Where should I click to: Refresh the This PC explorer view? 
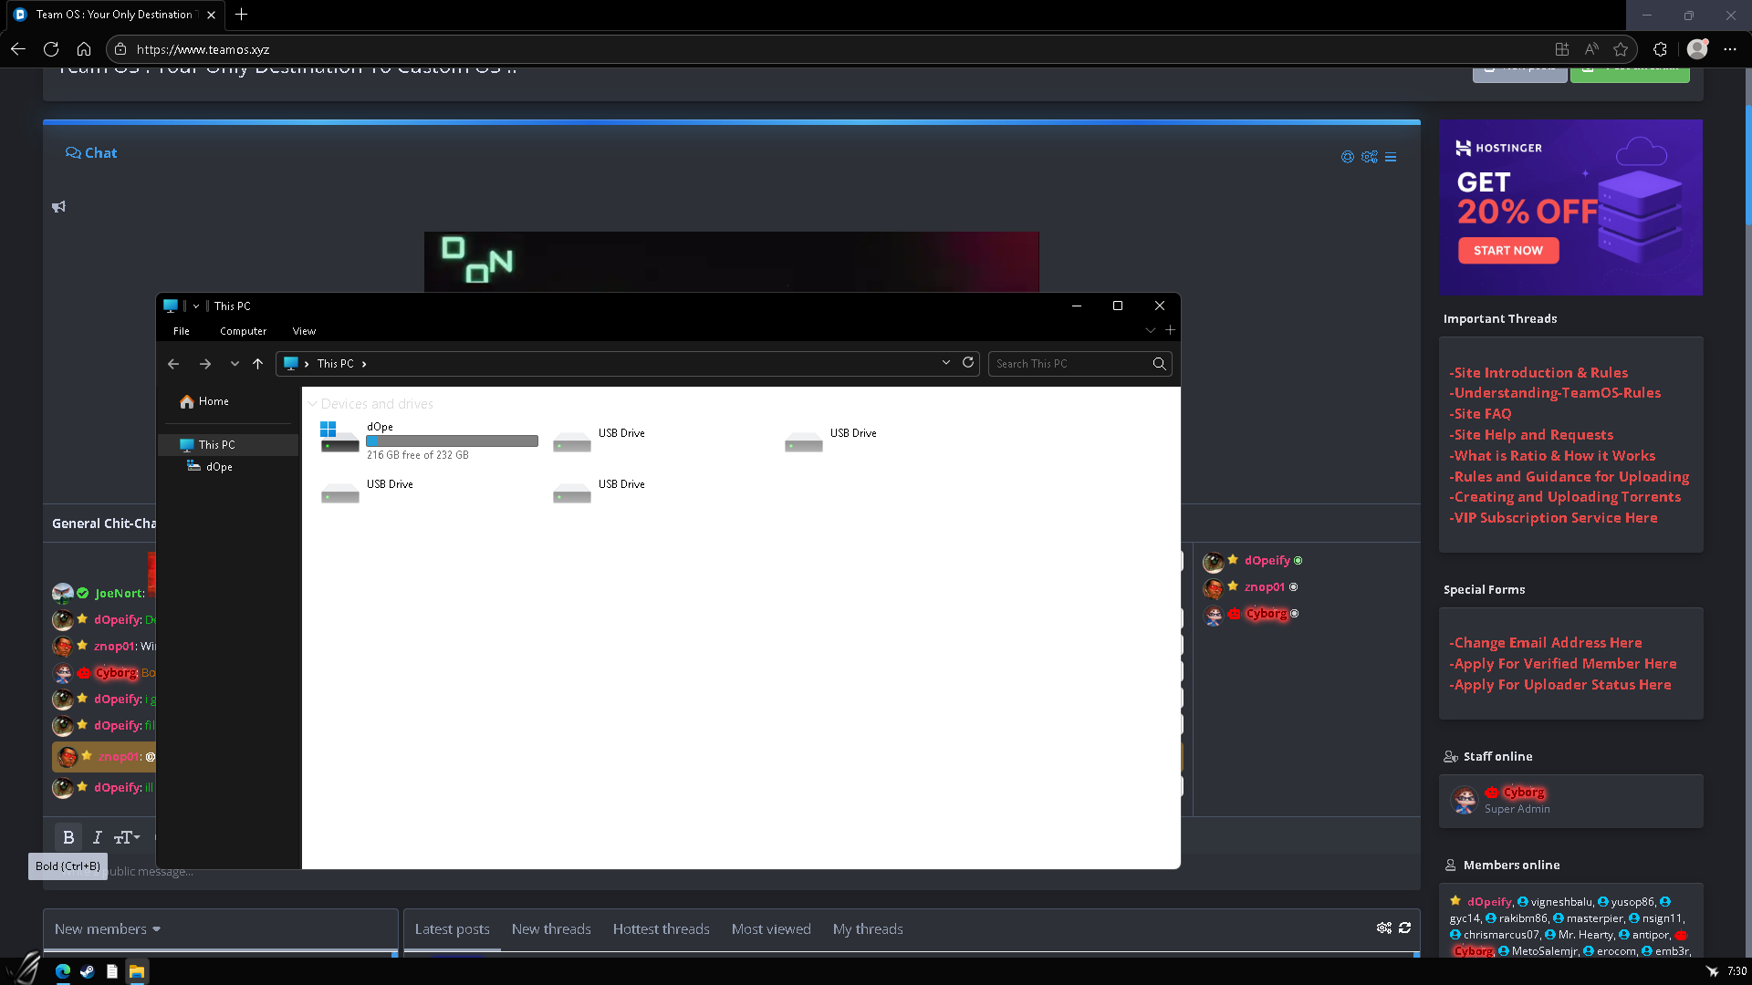(968, 363)
